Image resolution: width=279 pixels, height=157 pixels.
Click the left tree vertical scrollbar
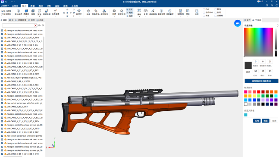click(x=44, y=53)
